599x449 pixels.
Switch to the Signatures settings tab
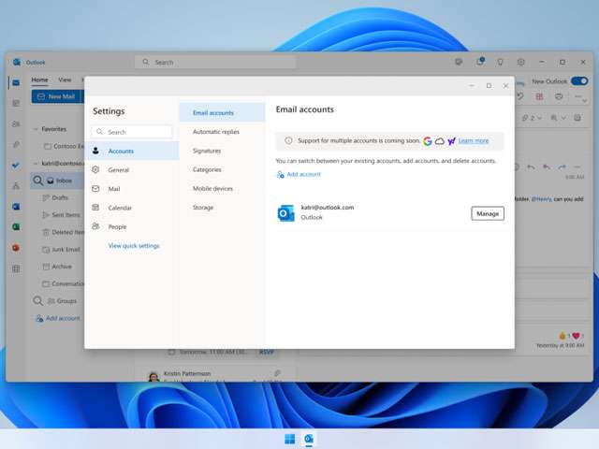pos(207,151)
